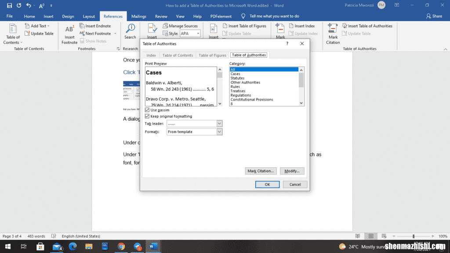The width and height of the screenshot is (450, 253).
Task: Click the Add Text command
Action: tap(37, 26)
